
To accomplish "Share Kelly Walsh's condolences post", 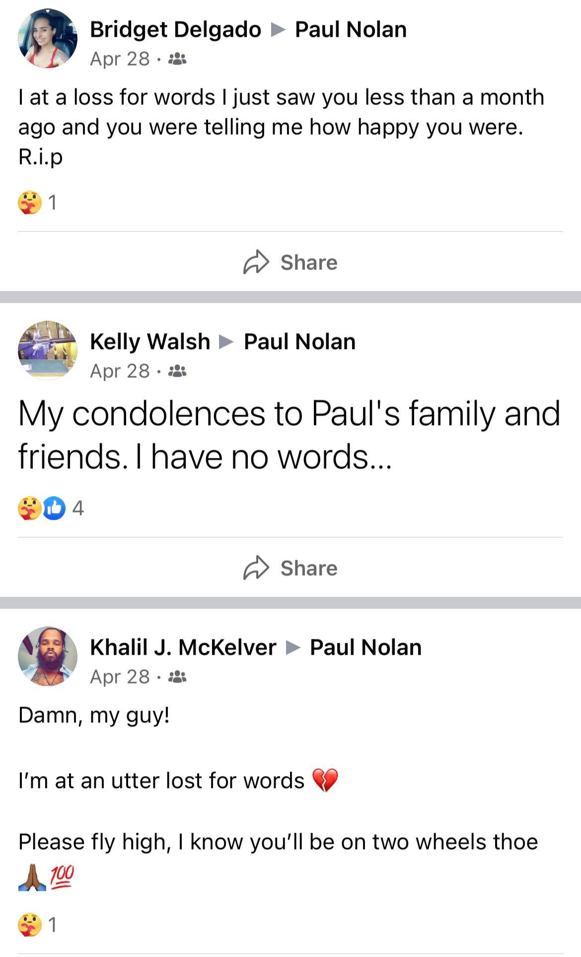I will click(x=290, y=568).
